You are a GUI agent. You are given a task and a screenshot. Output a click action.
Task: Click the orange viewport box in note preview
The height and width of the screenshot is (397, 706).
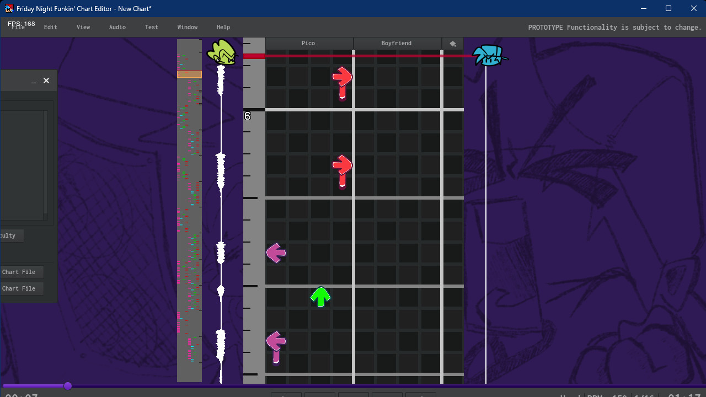click(x=189, y=74)
